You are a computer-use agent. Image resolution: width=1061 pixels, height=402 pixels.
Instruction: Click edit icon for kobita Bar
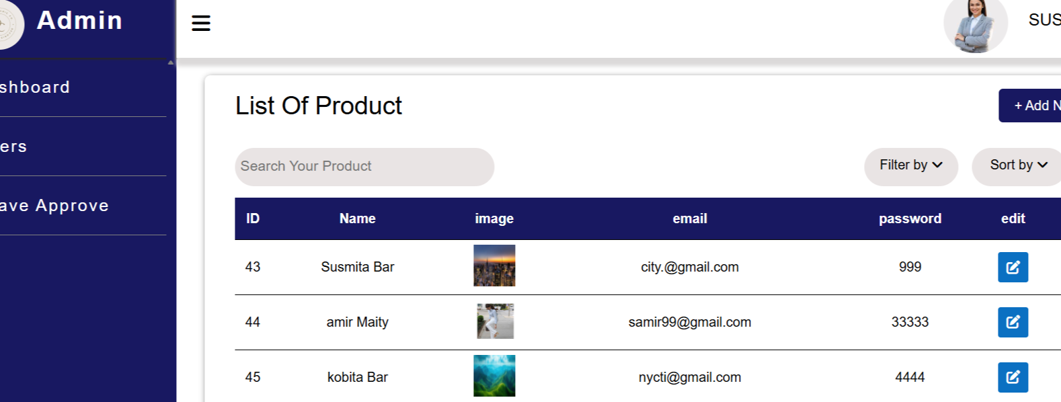[1012, 377]
